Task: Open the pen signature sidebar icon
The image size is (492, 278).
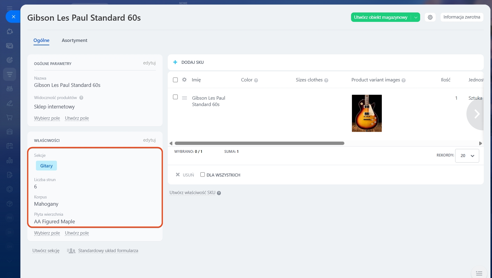Action: click(x=10, y=103)
